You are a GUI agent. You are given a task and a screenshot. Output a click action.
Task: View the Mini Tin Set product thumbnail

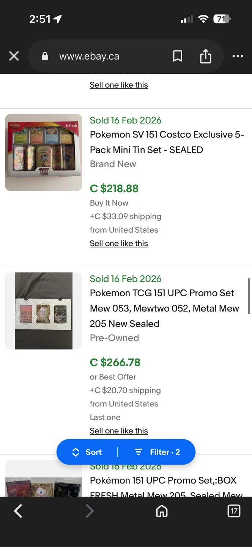click(44, 152)
